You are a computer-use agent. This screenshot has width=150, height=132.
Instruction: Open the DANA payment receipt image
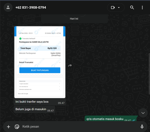point(40,62)
